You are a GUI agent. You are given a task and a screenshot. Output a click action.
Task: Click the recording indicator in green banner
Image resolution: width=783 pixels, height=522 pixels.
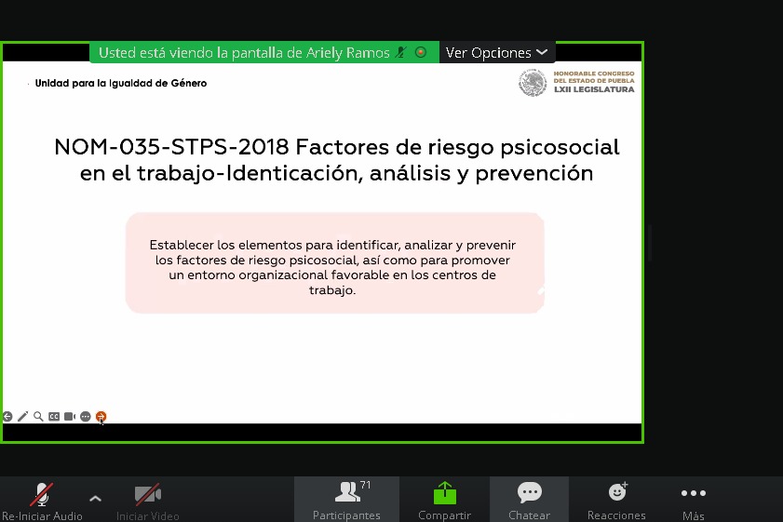coord(421,52)
